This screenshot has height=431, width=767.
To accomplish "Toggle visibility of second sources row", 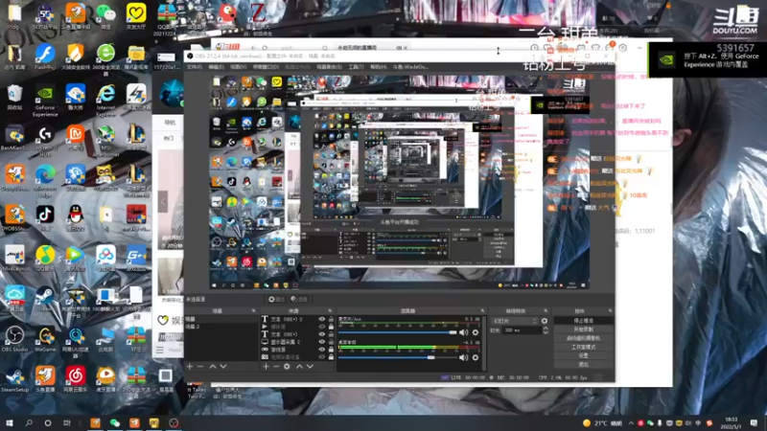I will pyautogui.click(x=321, y=327).
